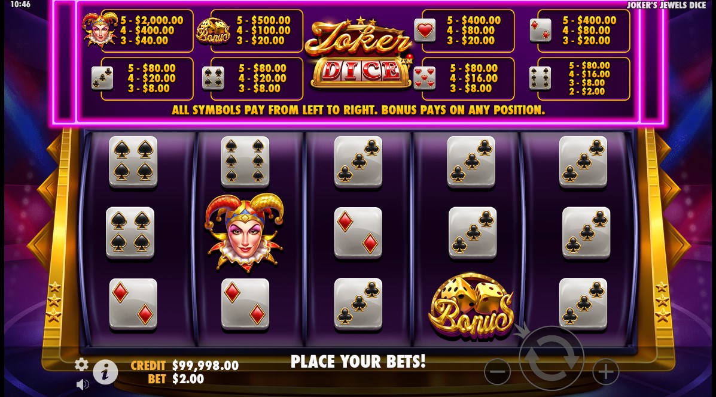Select the Joker payout entry in paytable
Screen dimensions: 716x397
click(138, 30)
